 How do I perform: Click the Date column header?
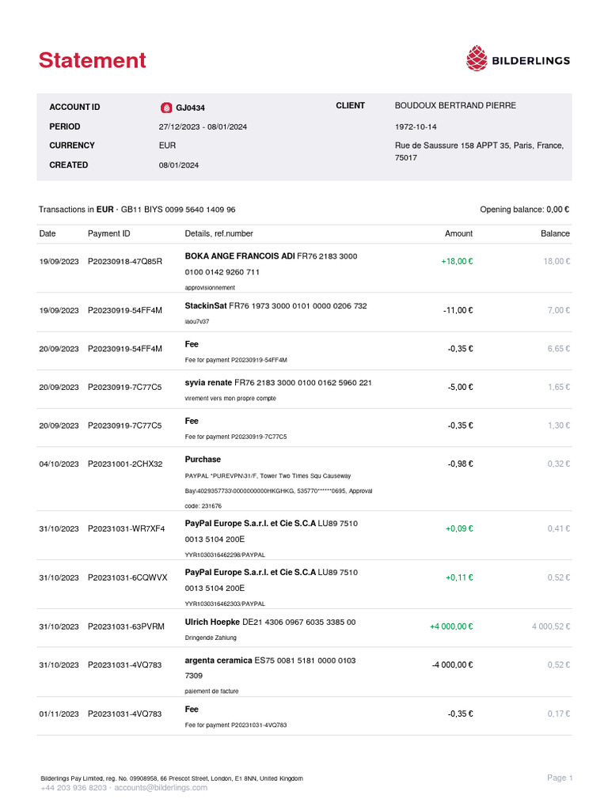pos(47,233)
